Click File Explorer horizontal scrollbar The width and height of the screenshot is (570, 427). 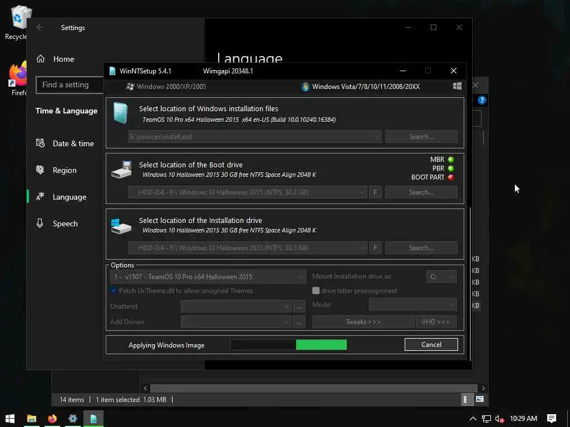(x=314, y=388)
